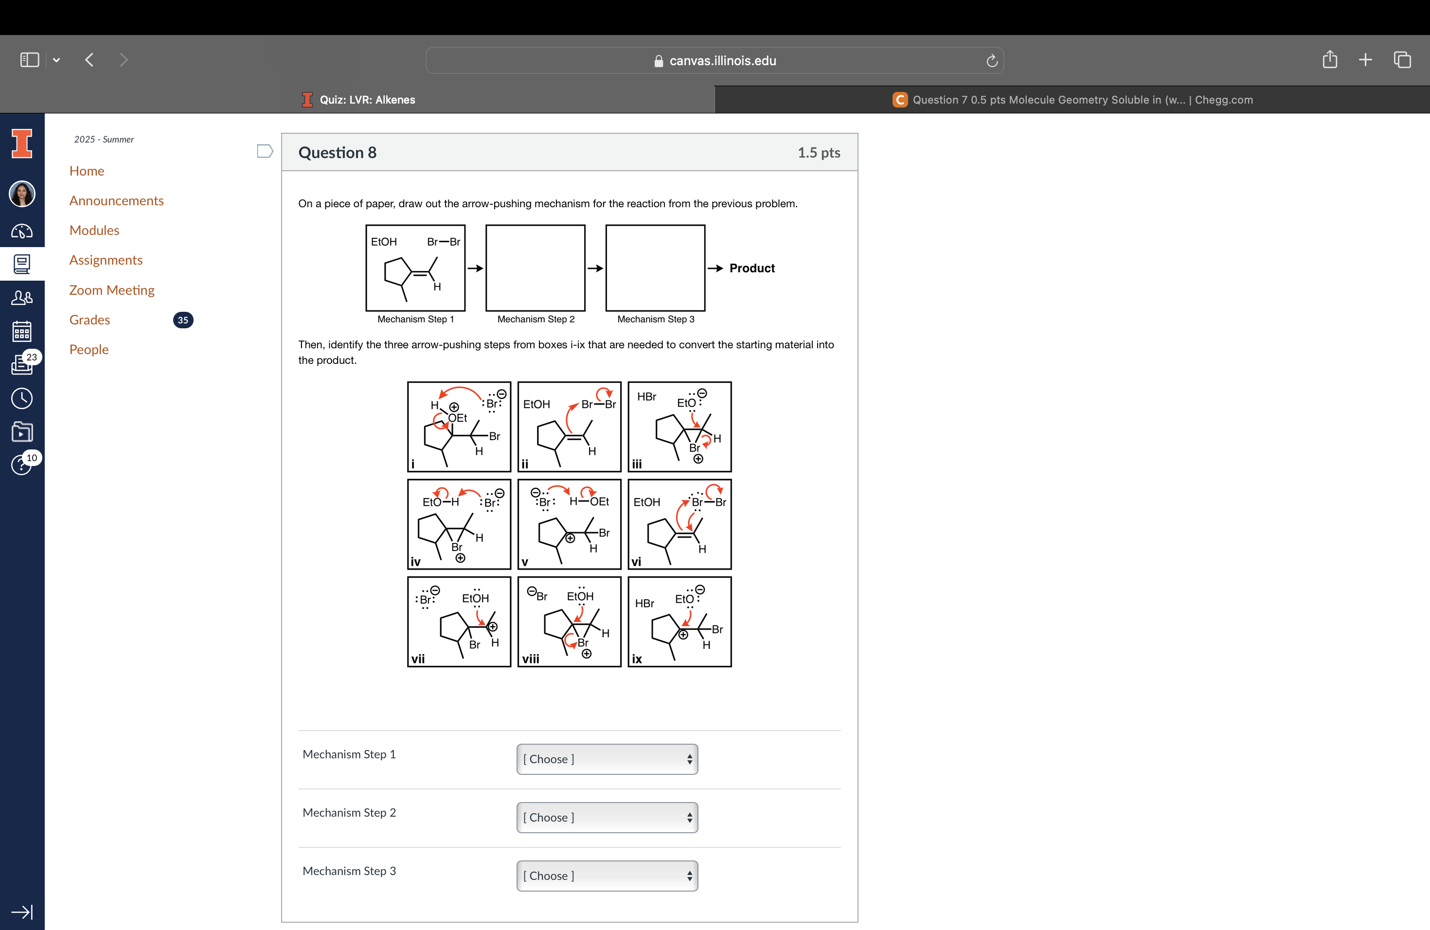The image size is (1430, 930).
Task: Click the Illinois block-I logo in sidebar
Action: click(x=22, y=143)
